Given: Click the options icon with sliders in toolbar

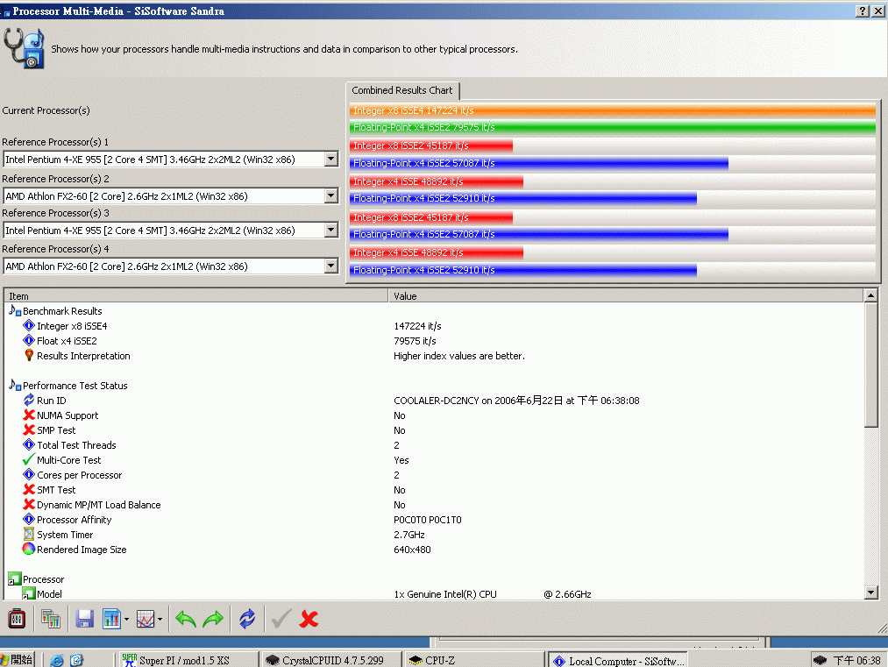Looking at the screenshot, I should (x=17, y=619).
